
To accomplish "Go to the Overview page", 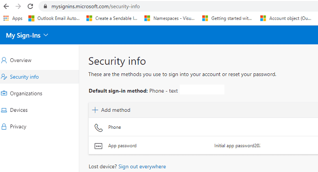I will pos(21,60).
